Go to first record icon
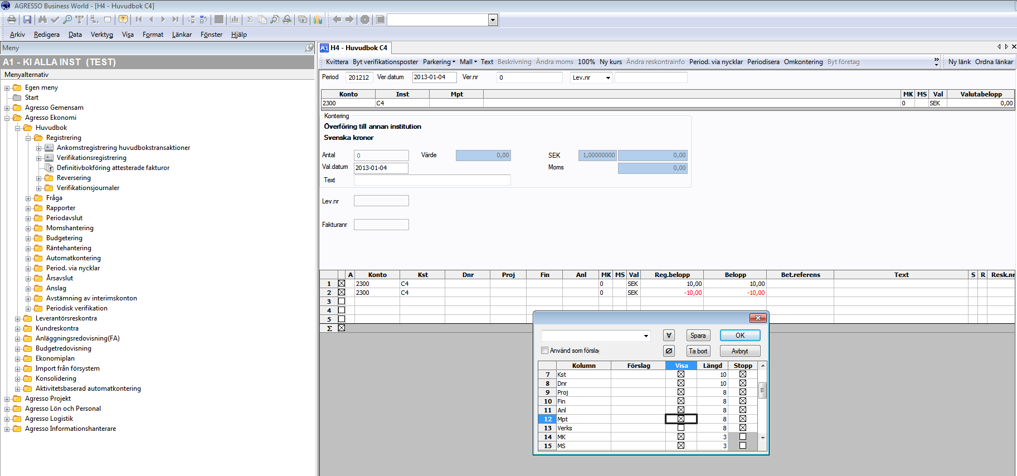1017x476 pixels. pos(139,20)
